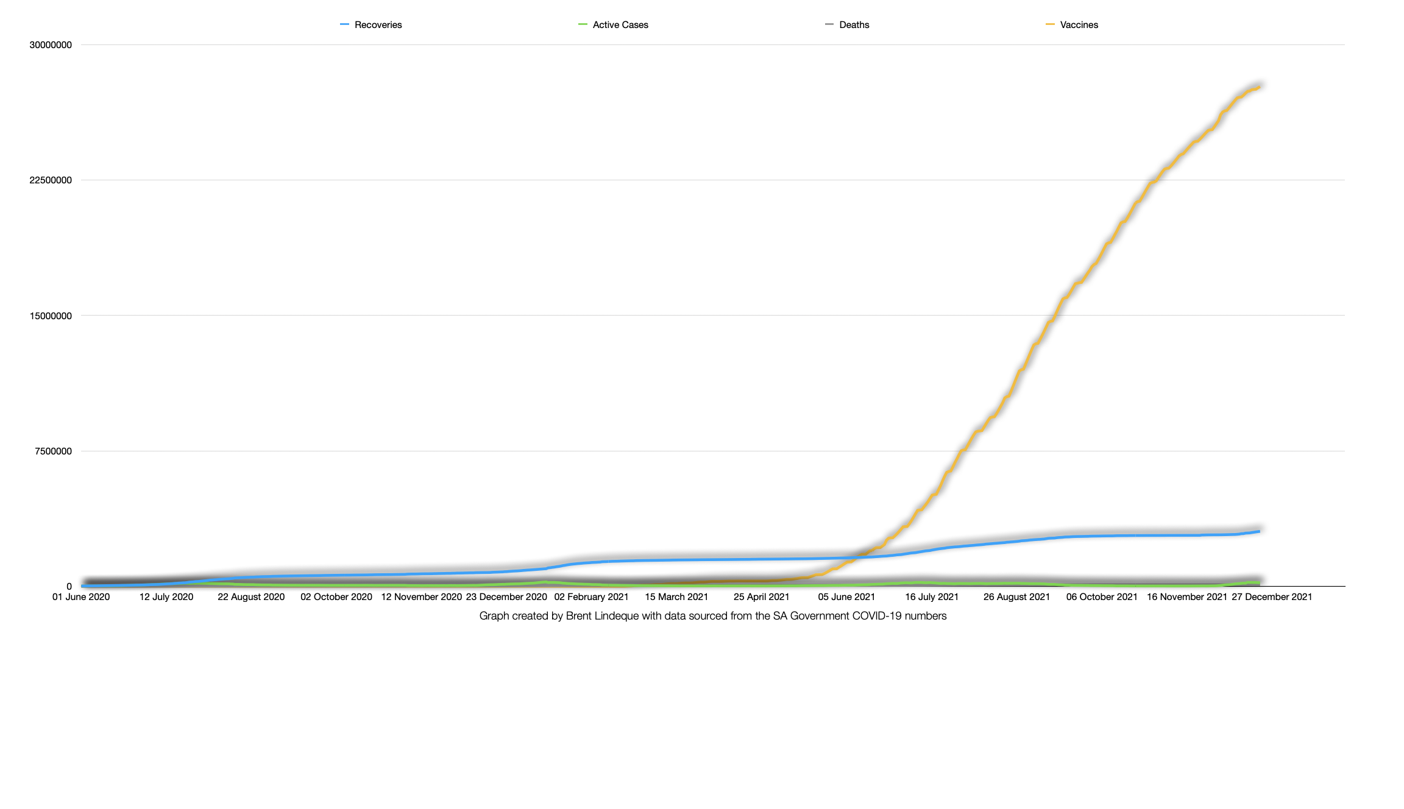This screenshot has width=1404, height=809.
Task: Select the Recoveries legend label
Action: coord(378,25)
